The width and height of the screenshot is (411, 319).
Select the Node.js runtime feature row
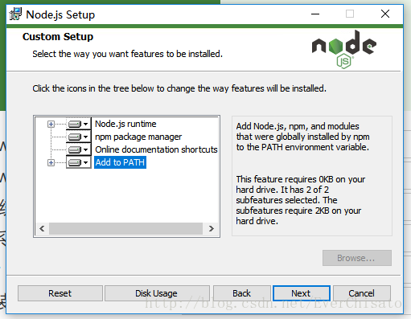pyautogui.click(x=125, y=124)
